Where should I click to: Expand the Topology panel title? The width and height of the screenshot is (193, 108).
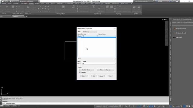(119, 14)
